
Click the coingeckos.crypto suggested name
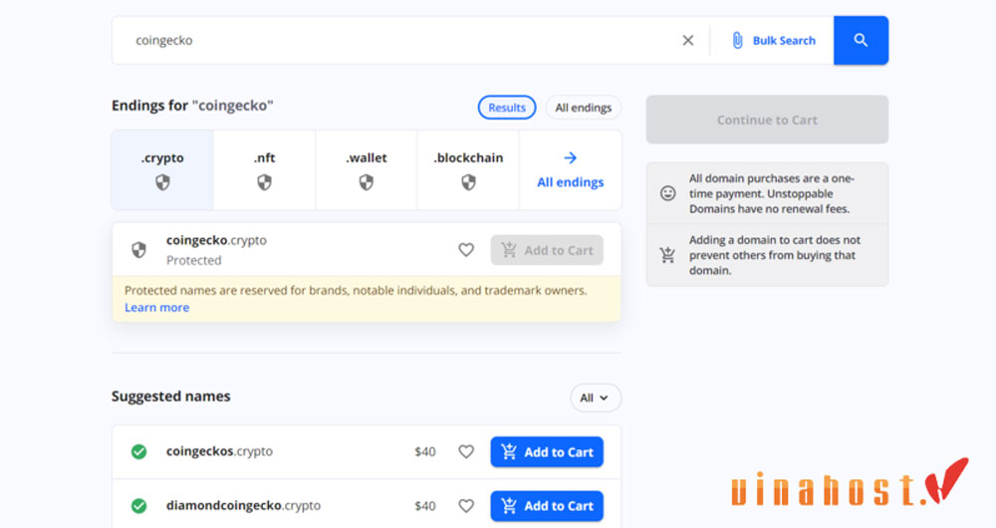pyautogui.click(x=219, y=451)
